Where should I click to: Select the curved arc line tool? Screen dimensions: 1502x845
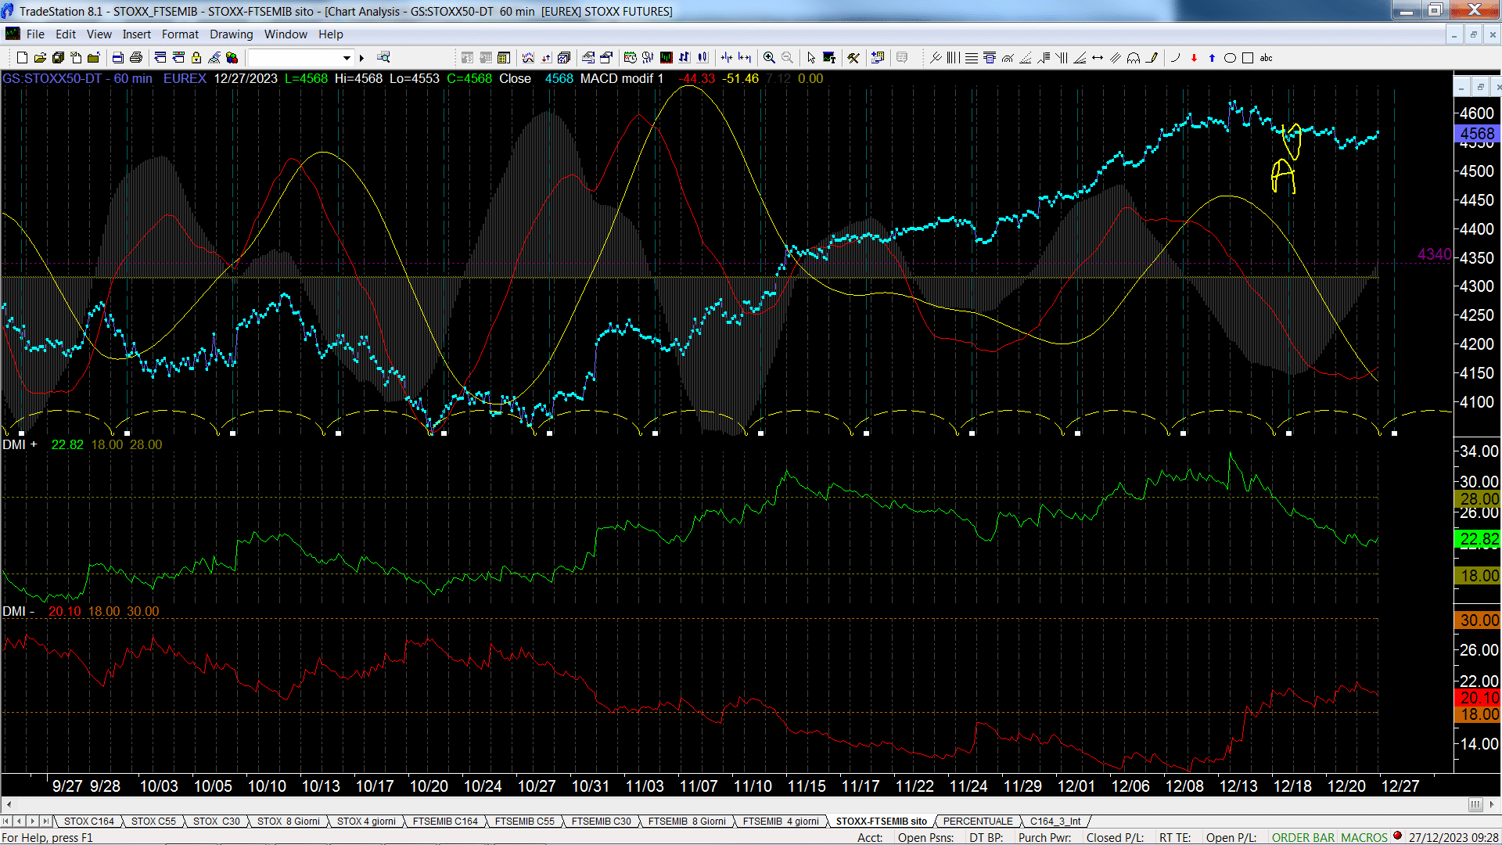1175,58
